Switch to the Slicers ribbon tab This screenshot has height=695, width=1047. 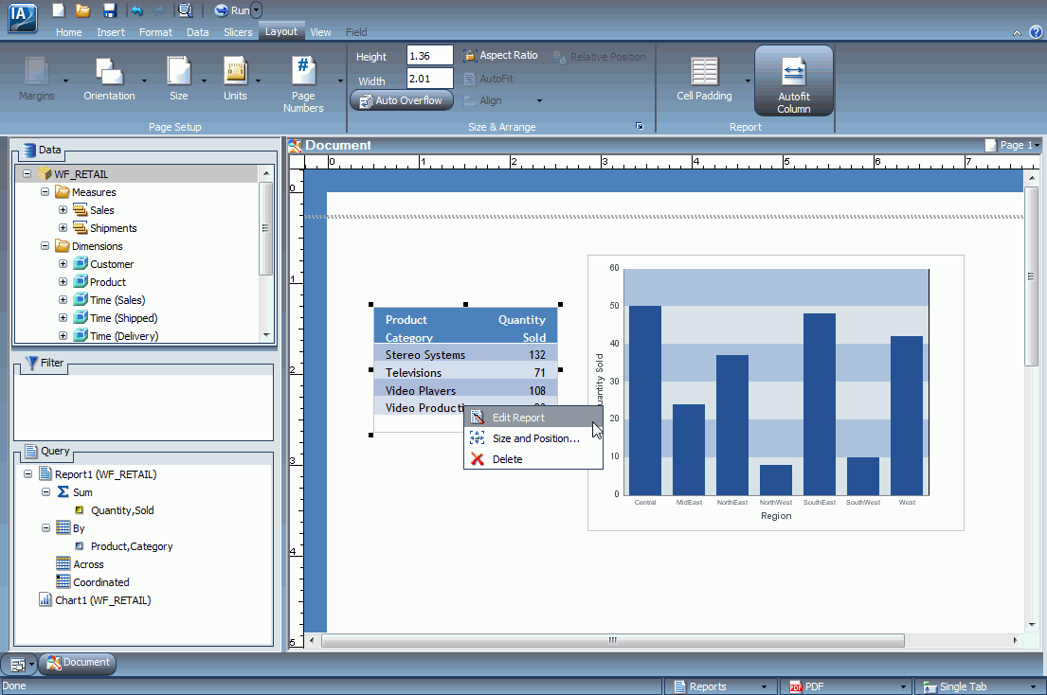tap(238, 32)
